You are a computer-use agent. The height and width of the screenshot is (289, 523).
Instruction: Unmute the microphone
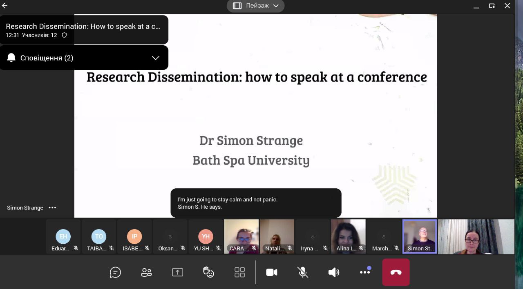pos(303,272)
